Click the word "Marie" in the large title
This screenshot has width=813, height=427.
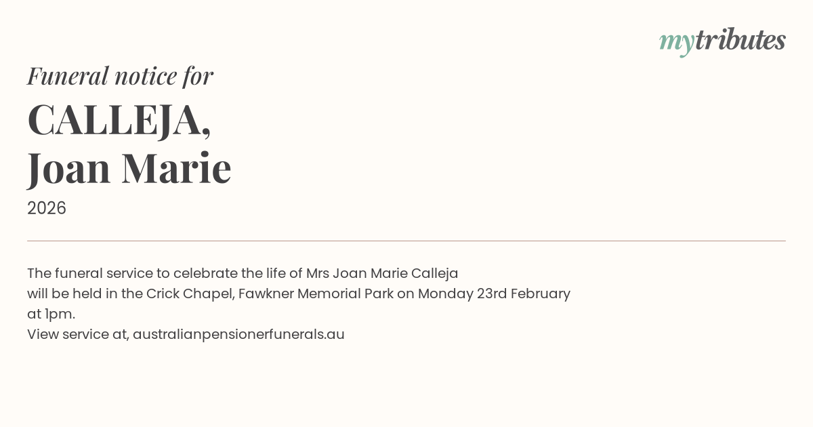tap(176, 168)
